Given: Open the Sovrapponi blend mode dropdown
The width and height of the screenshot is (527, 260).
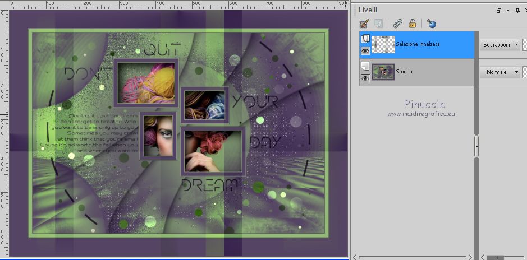Looking at the screenshot, I should click(x=499, y=45).
